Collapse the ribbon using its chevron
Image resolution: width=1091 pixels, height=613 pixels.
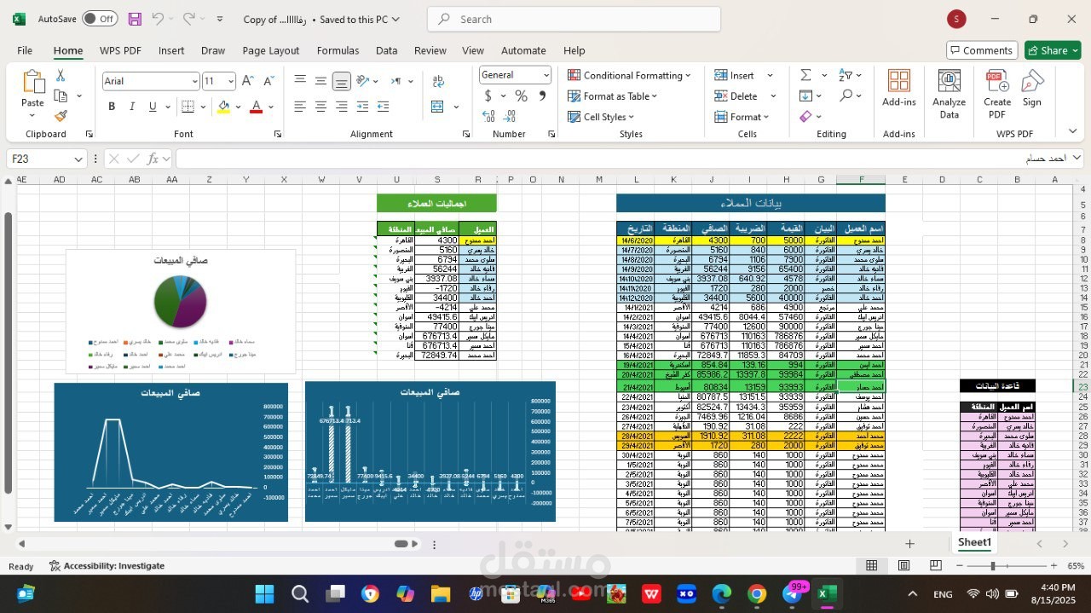pyautogui.click(x=1072, y=132)
